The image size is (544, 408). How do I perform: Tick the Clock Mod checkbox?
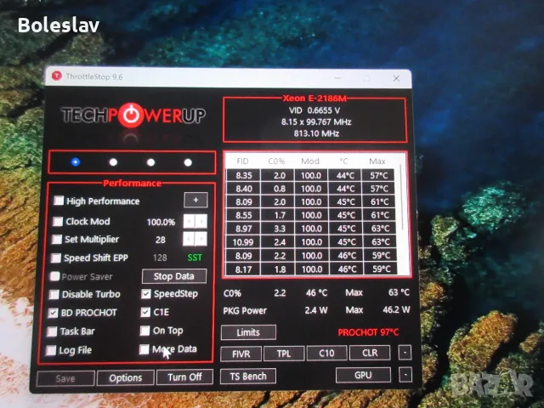point(58,221)
